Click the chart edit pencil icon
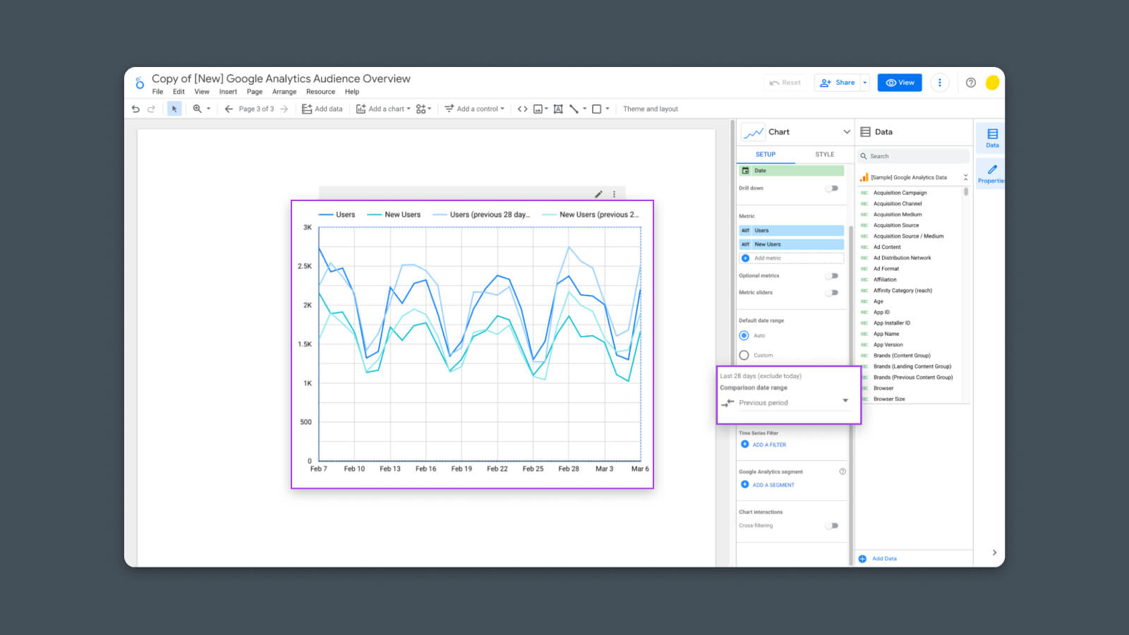Image resolution: width=1129 pixels, height=635 pixels. point(598,194)
